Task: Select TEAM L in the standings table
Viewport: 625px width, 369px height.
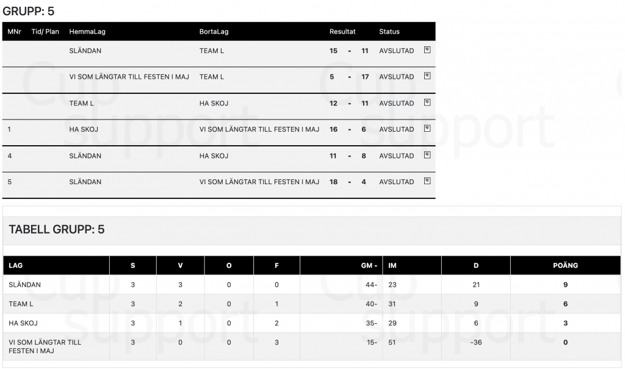Action: (21, 304)
